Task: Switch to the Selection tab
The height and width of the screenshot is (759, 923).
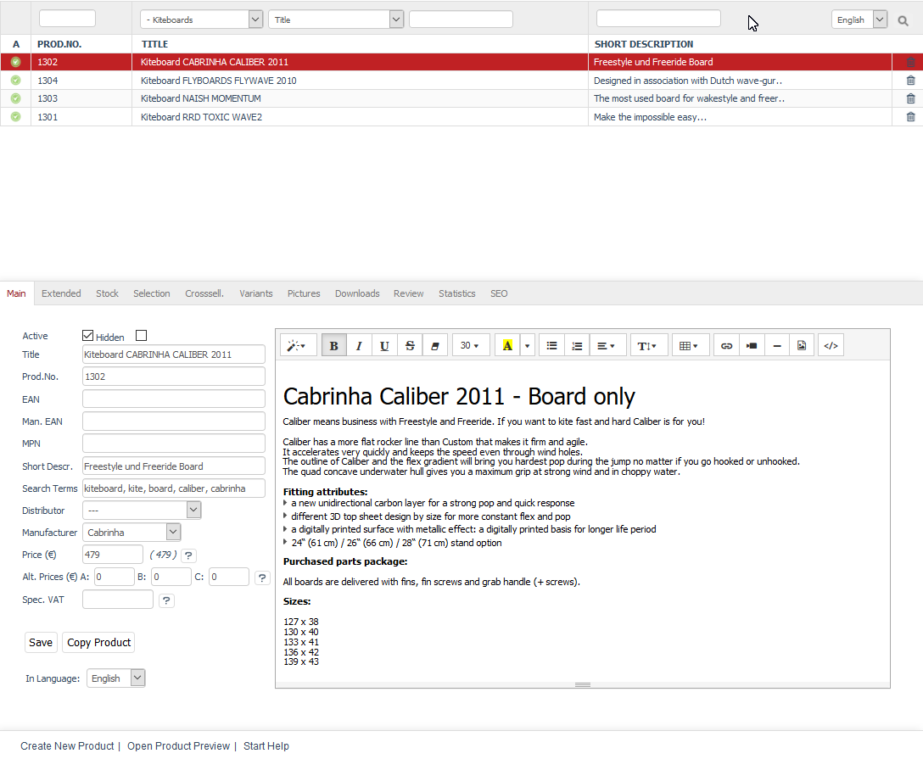Action: pyautogui.click(x=151, y=293)
